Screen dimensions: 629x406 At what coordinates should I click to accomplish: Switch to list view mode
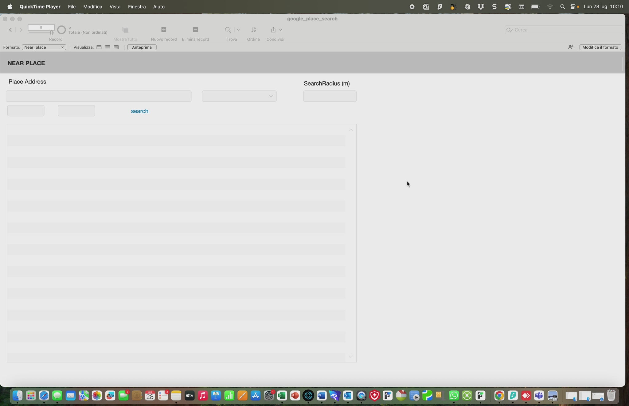(x=107, y=47)
